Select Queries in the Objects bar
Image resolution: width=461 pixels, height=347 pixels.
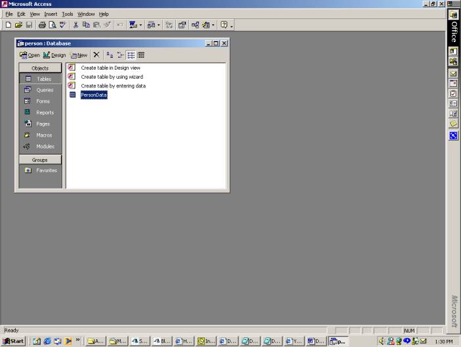coord(40,90)
